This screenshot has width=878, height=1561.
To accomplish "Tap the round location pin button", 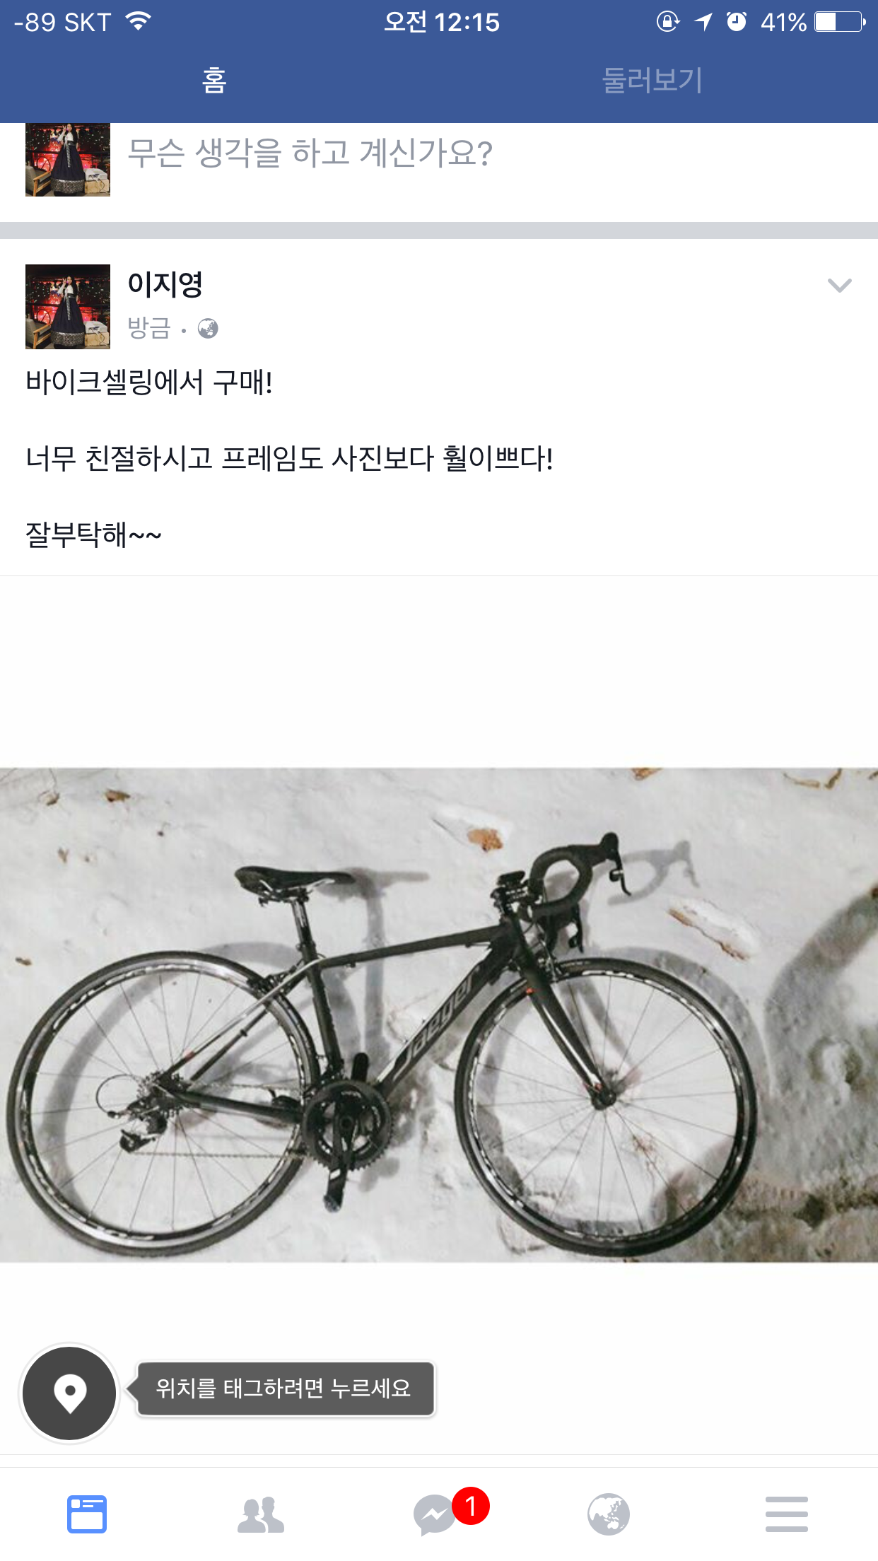I will (x=69, y=1393).
